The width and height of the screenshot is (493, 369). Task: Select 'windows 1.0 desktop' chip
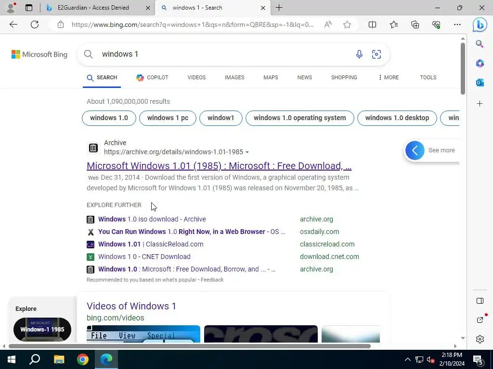tap(397, 118)
